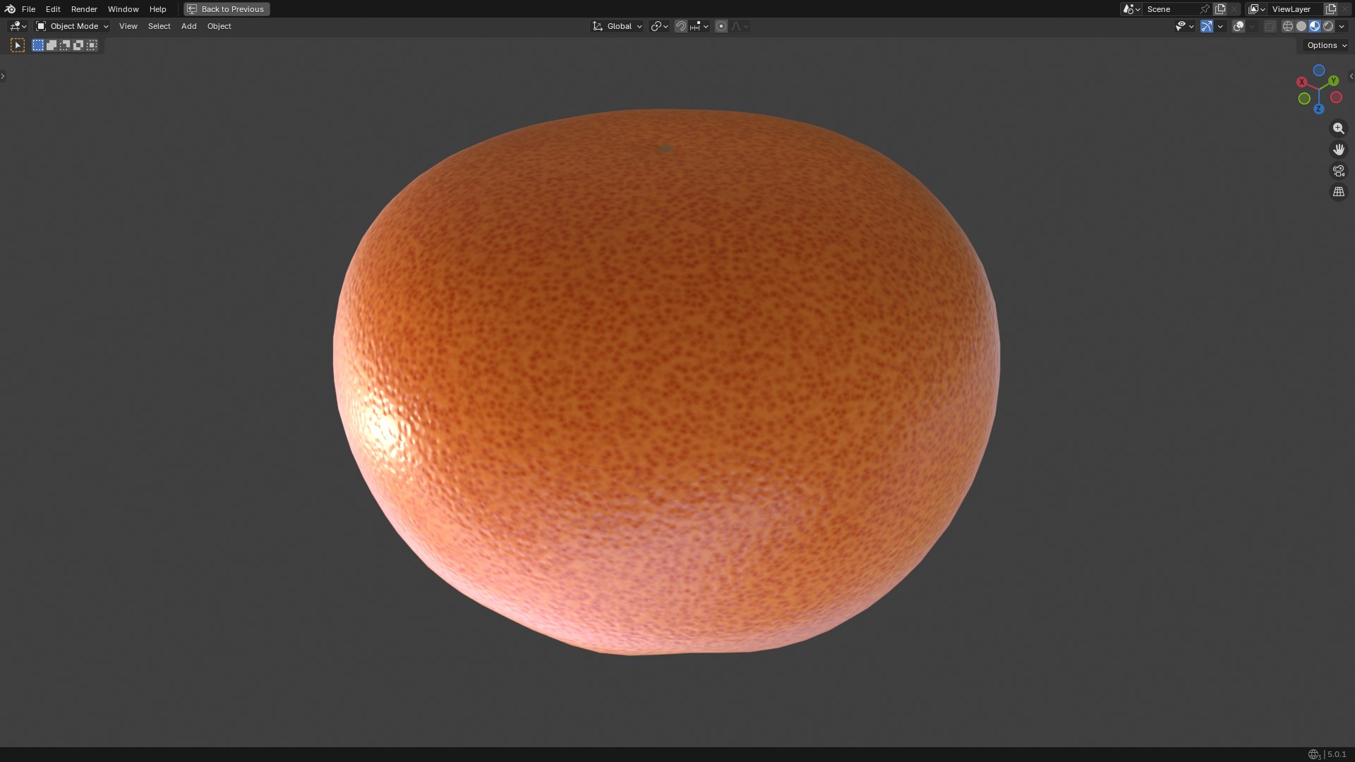Viewport: 1355px width, 762px height.
Task: Open the viewport Object menu
Action: tap(219, 26)
